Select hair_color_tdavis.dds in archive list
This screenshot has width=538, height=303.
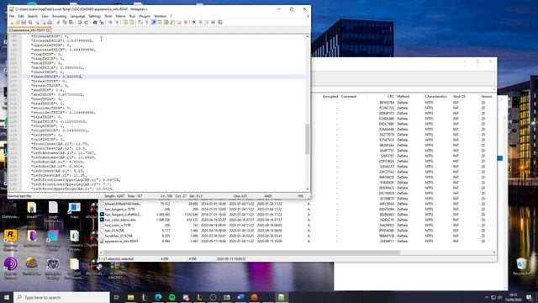point(120,220)
